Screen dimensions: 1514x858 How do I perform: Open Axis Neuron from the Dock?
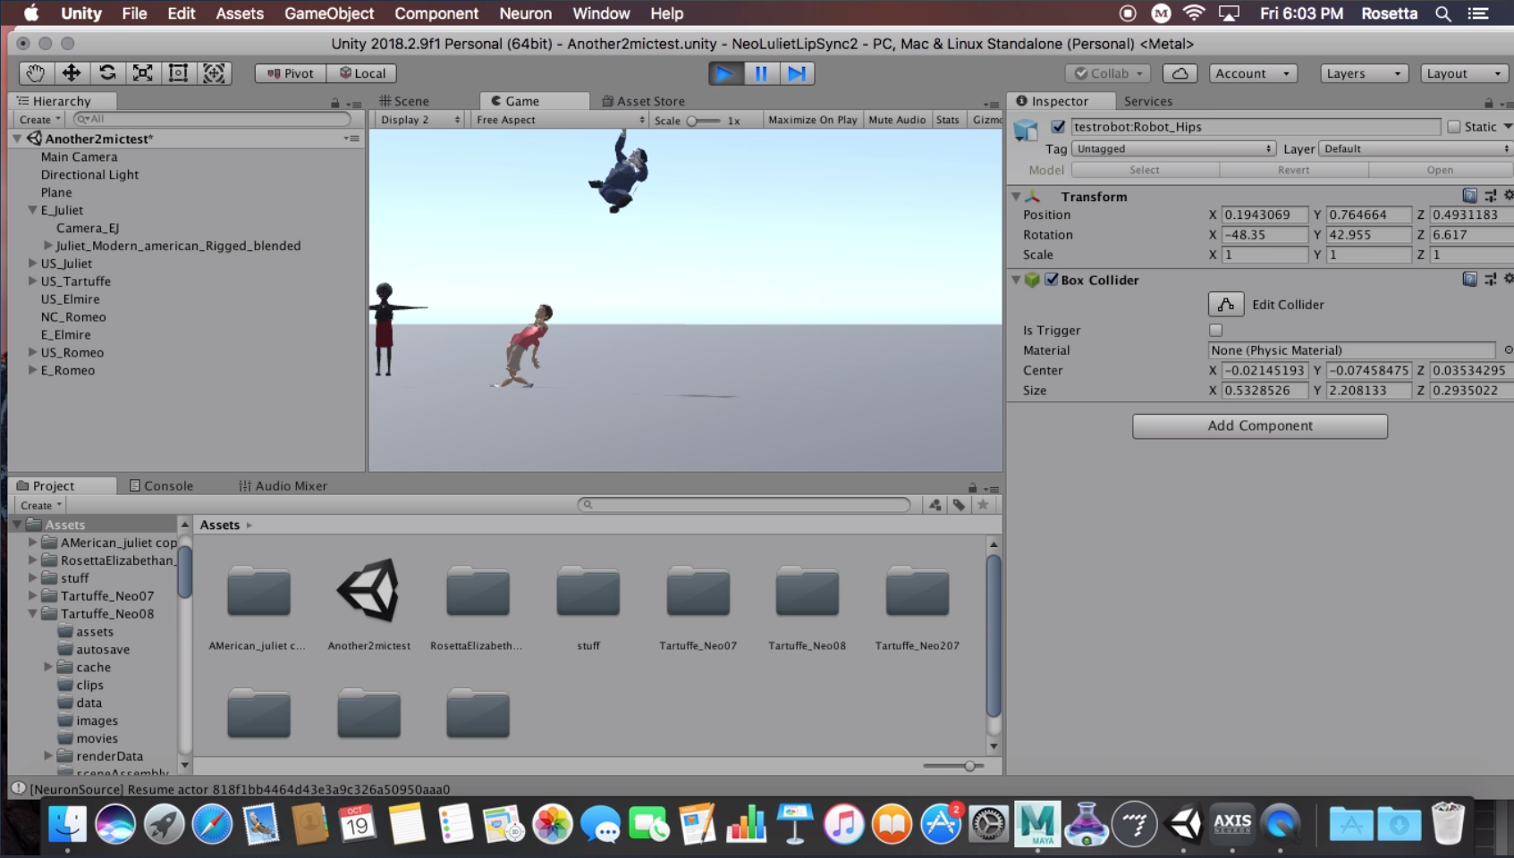click(1232, 823)
